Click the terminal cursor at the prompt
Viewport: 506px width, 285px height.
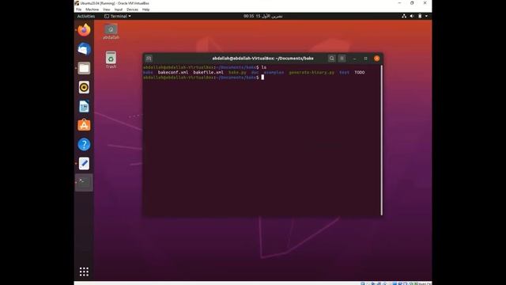tap(262, 78)
